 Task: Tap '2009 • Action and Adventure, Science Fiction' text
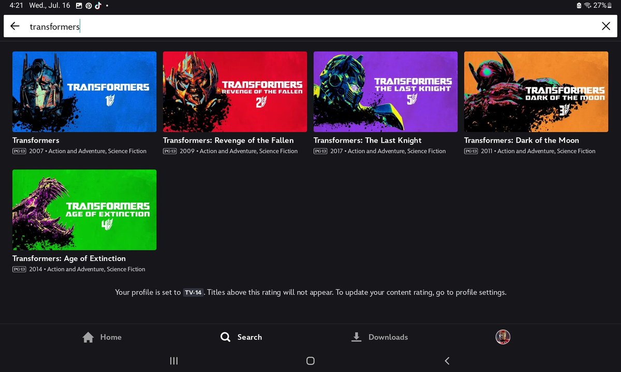(x=239, y=151)
